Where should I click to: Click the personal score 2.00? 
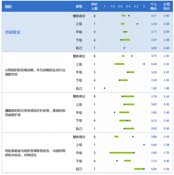(154, 112)
